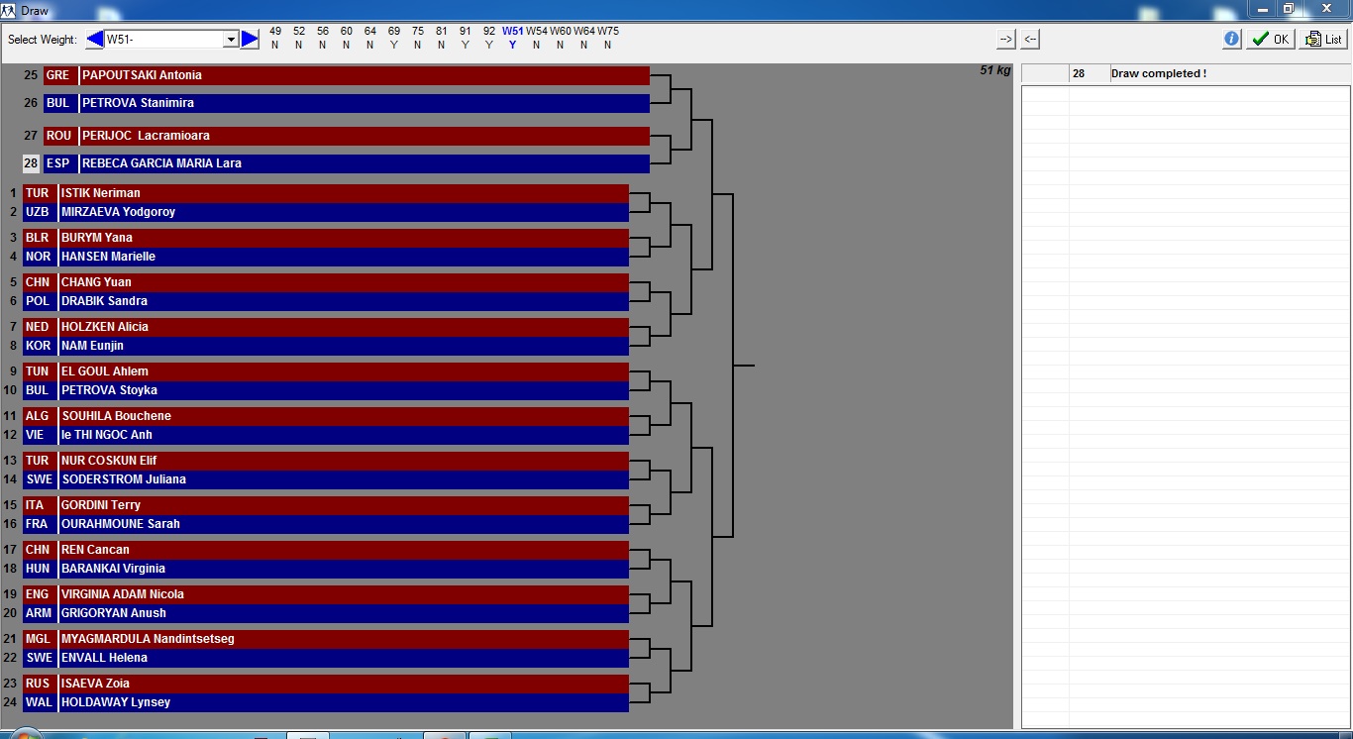Click the blue next weight arrow
The image size is (1353, 739).
click(x=250, y=39)
